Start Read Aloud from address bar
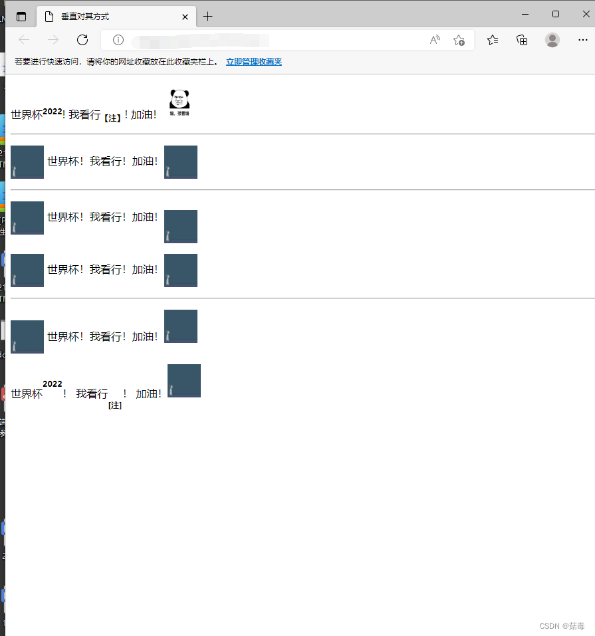The image size is (595, 636). [x=435, y=40]
